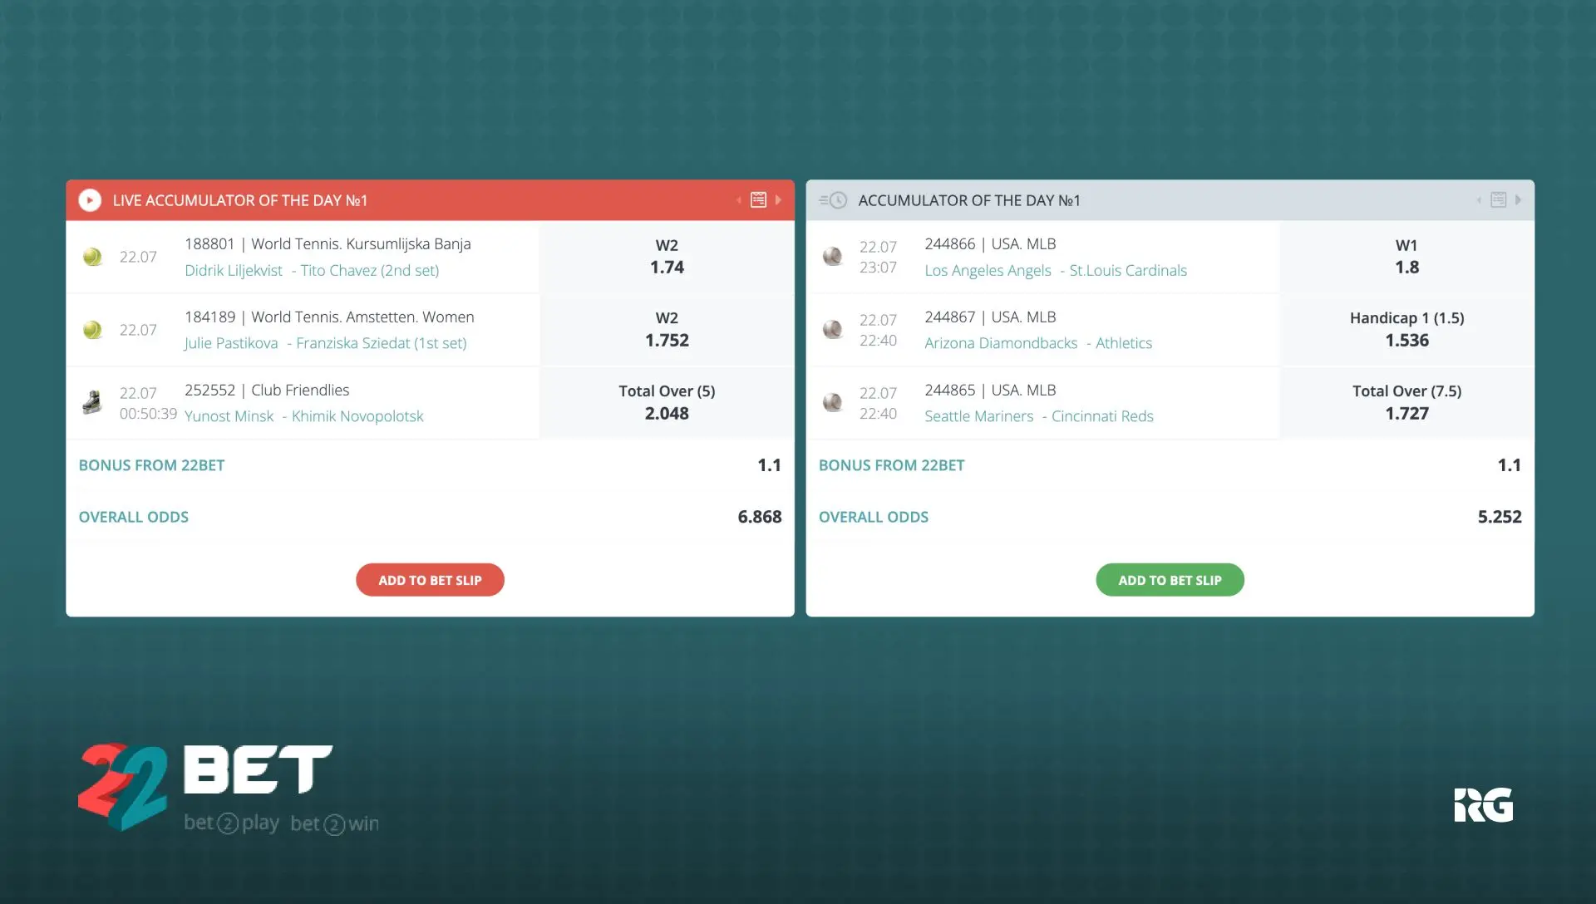Click "244866 | USA. MLB" league text
The image size is (1596, 904).
tap(990, 243)
